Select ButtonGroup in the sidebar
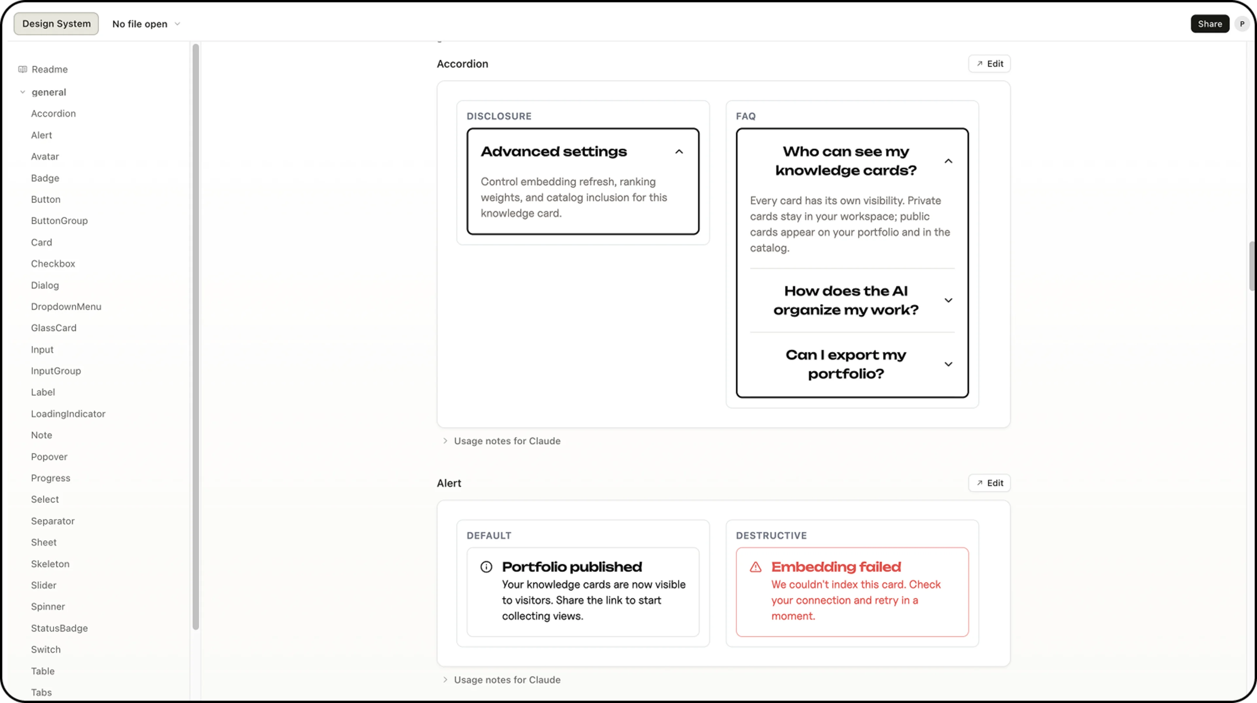 tap(60, 221)
